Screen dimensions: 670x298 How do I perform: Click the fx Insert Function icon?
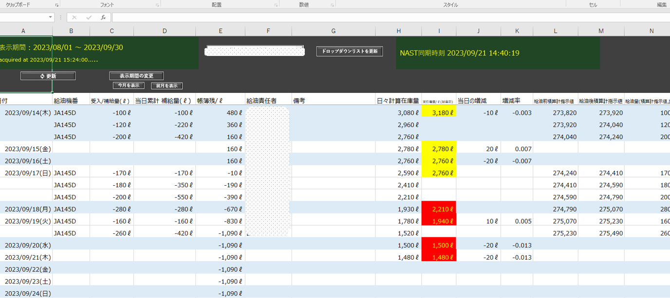(103, 18)
